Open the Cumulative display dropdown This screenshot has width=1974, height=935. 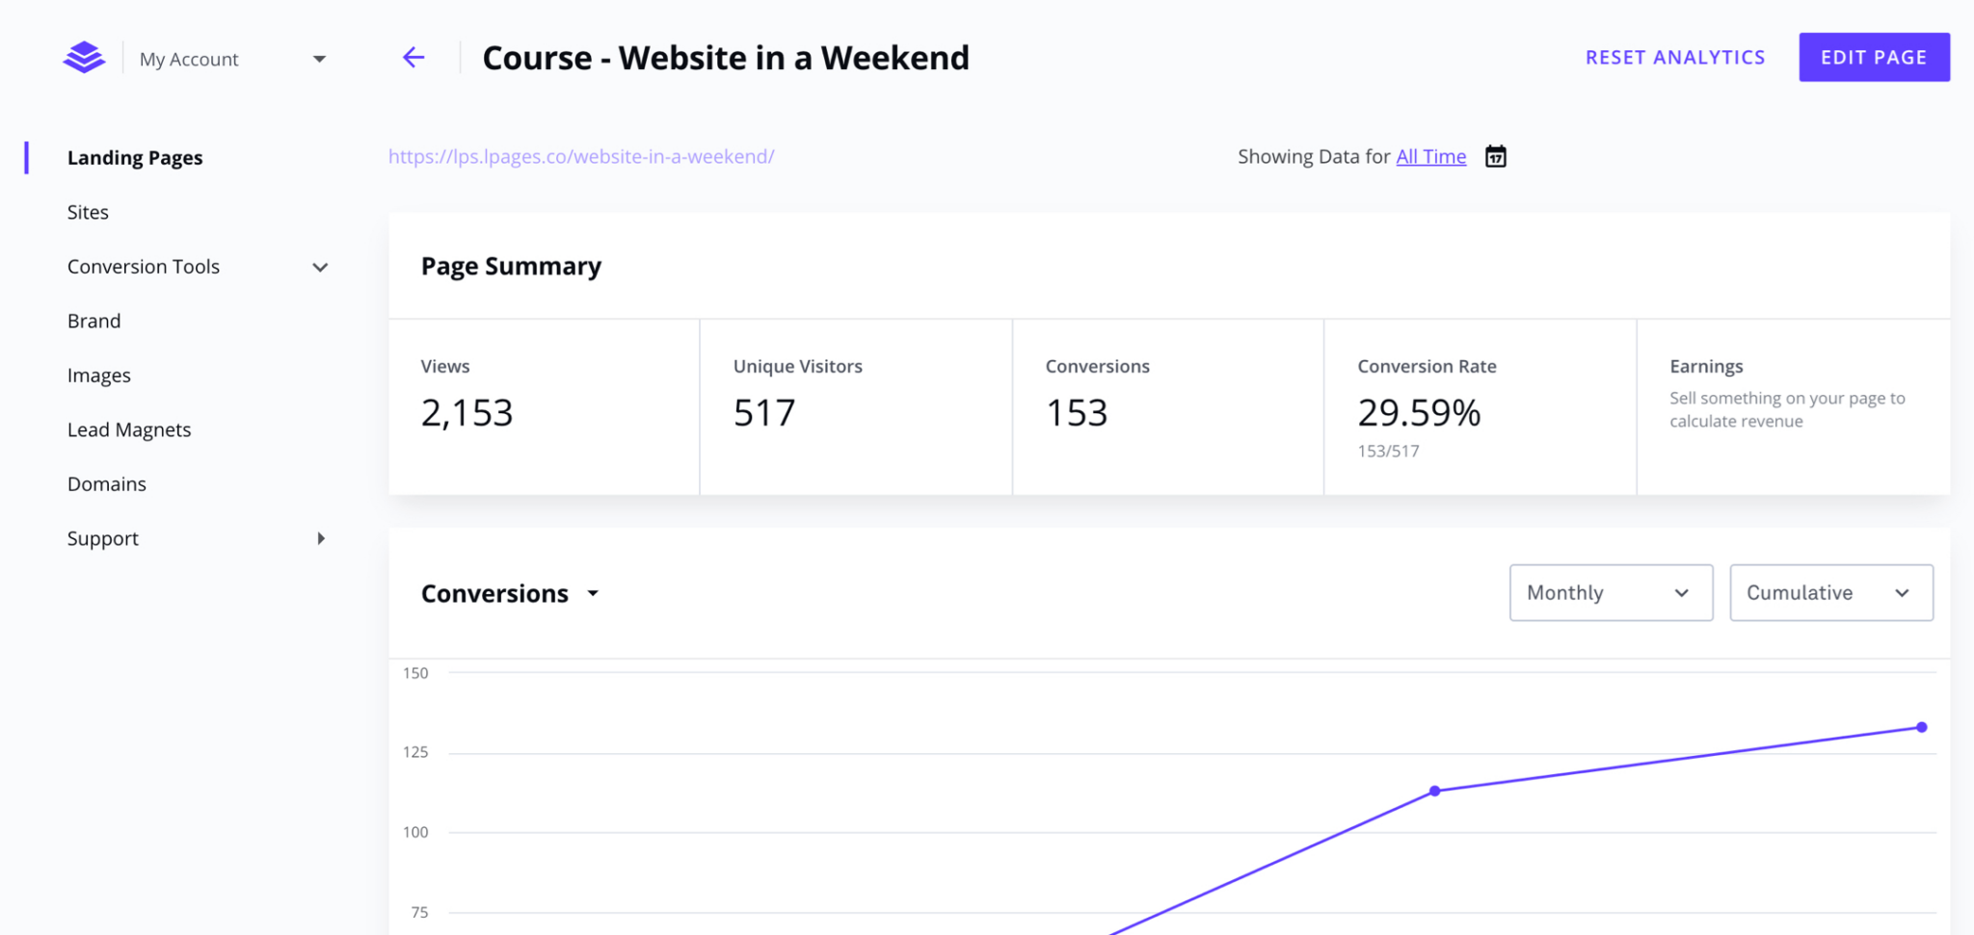(1829, 593)
